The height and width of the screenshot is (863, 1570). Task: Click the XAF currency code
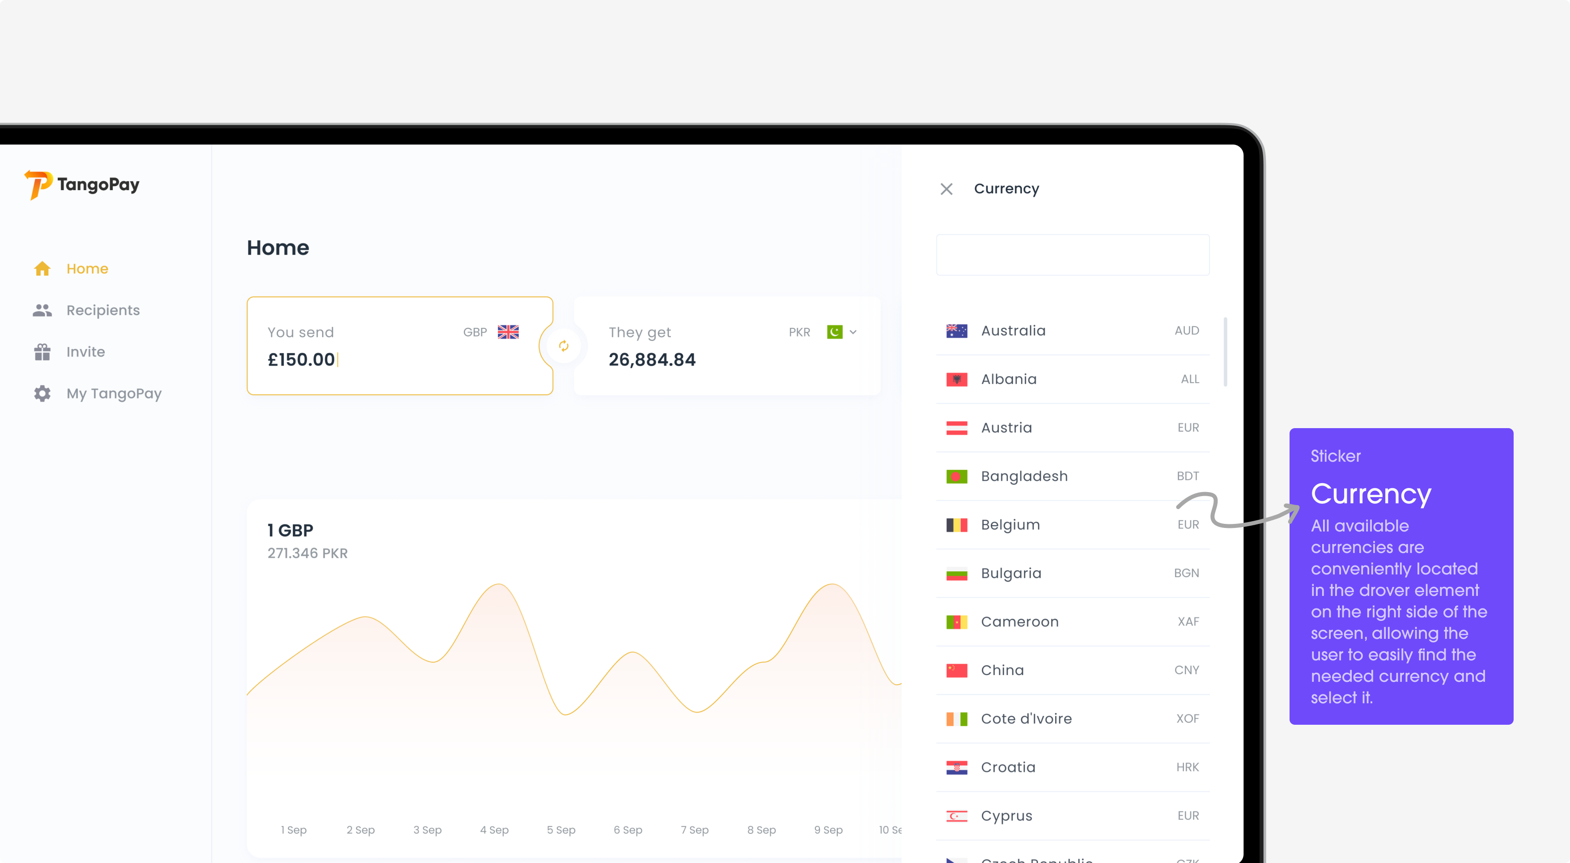point(1188,622)
